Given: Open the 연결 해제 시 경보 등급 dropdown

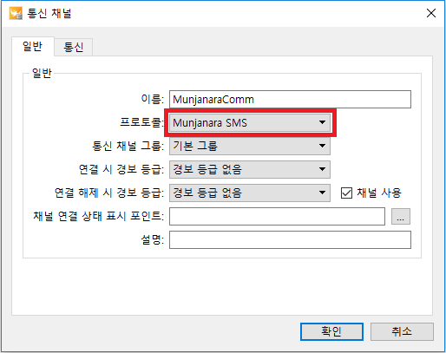Looking at the screenshot, I should pyautogui.click(x=250, y=193).
